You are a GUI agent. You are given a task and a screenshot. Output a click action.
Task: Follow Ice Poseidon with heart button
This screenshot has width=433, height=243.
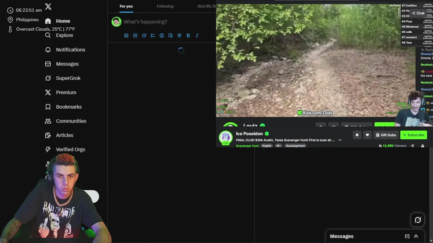(x=367, y=135)
